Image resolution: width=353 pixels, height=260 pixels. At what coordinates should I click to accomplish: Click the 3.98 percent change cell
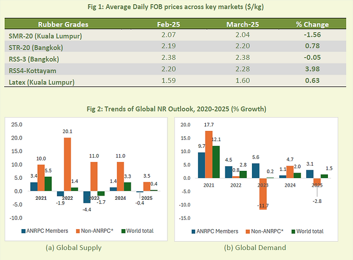[x=312, y=69]
